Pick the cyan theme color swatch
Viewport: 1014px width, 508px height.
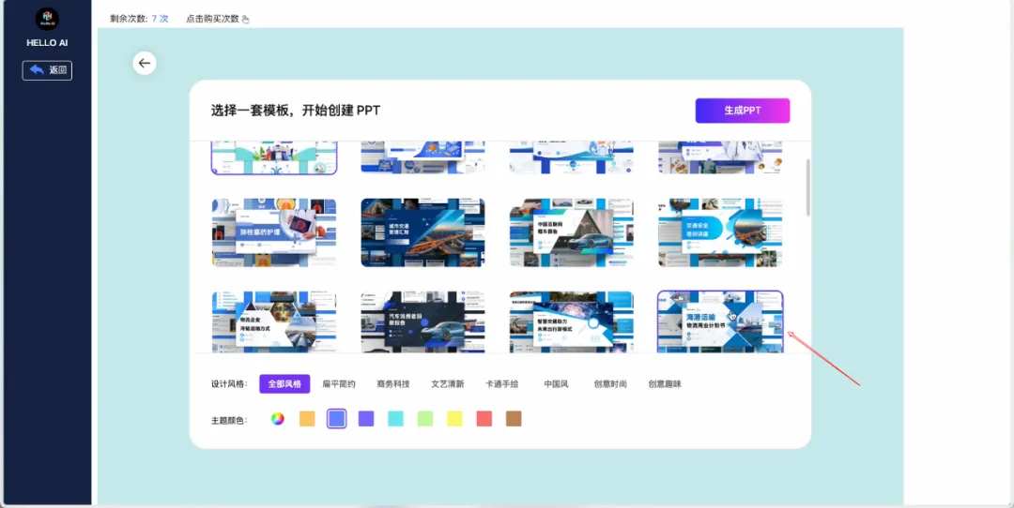(x=396, y=419)
